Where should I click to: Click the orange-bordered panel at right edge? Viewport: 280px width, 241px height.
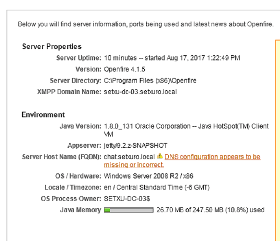pyautogui.click(x=278, y=140)
